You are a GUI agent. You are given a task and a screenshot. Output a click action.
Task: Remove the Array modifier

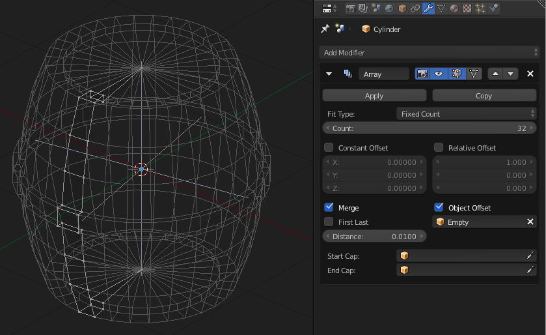(530, 74)
